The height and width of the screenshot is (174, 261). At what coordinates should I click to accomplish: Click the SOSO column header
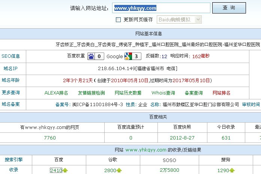169,160
